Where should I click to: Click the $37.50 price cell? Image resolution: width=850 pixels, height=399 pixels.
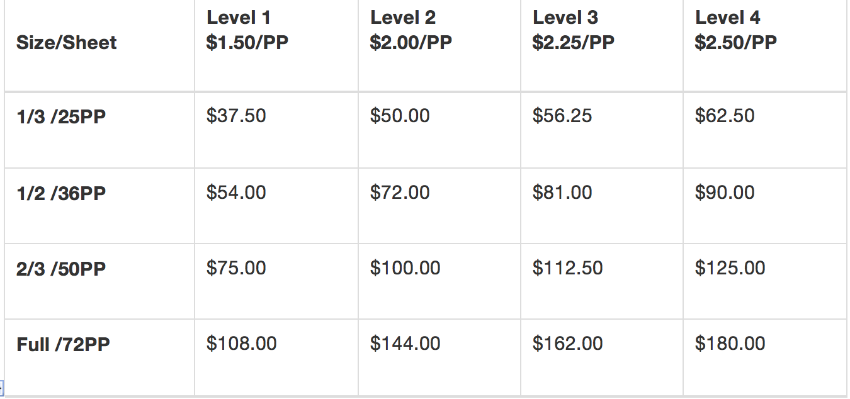(x=236, y=116)
